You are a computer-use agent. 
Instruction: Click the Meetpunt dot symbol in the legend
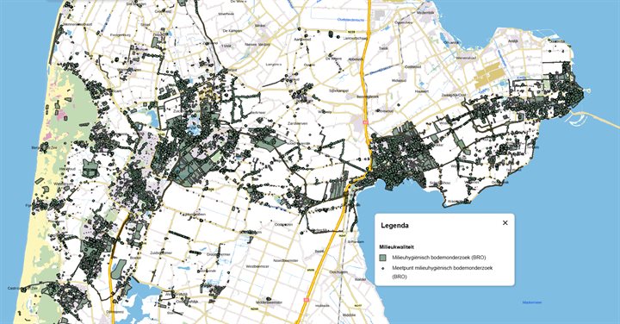(x=382, y=268)
